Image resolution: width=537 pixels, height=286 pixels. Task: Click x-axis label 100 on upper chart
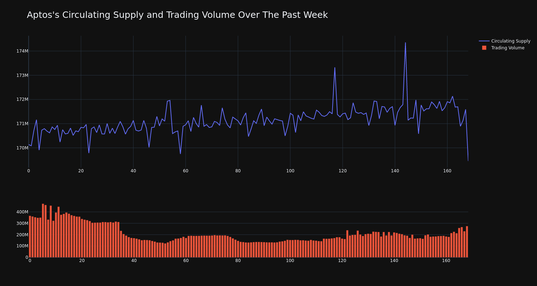tap(290, 171)
